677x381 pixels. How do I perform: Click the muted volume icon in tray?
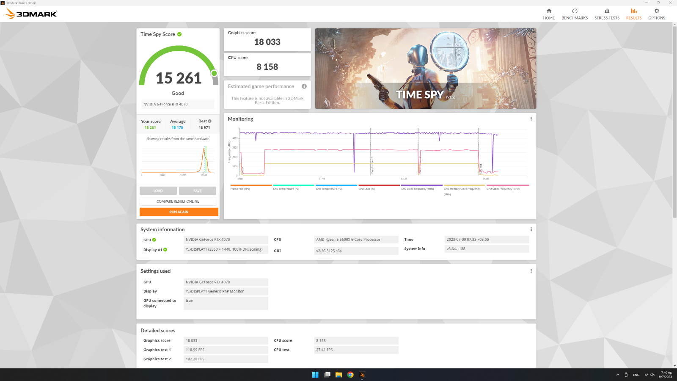tap(652, 375)
